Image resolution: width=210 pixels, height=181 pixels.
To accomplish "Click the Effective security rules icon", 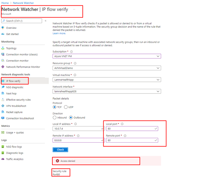I will (x=3, y=100).
